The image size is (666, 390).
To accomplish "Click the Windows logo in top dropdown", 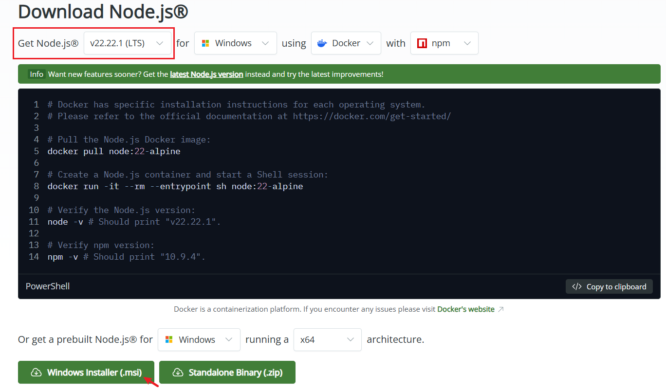I will coord(205,43).
